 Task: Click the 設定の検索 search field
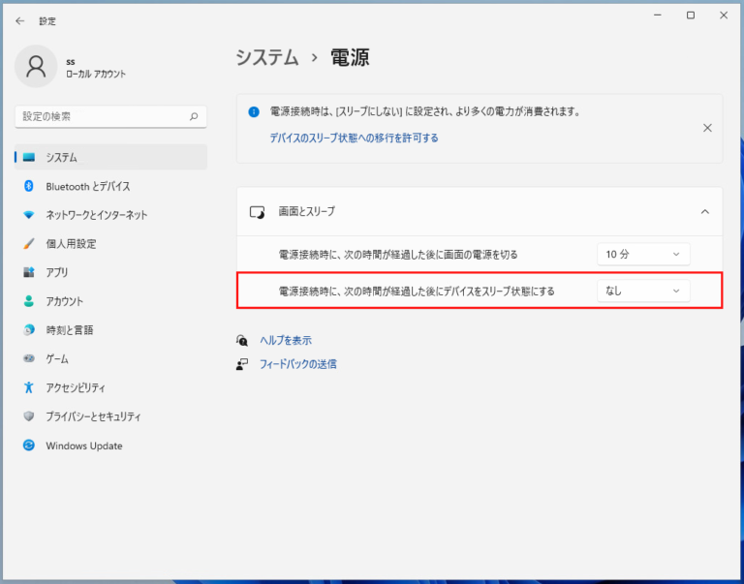coord(111,117)
